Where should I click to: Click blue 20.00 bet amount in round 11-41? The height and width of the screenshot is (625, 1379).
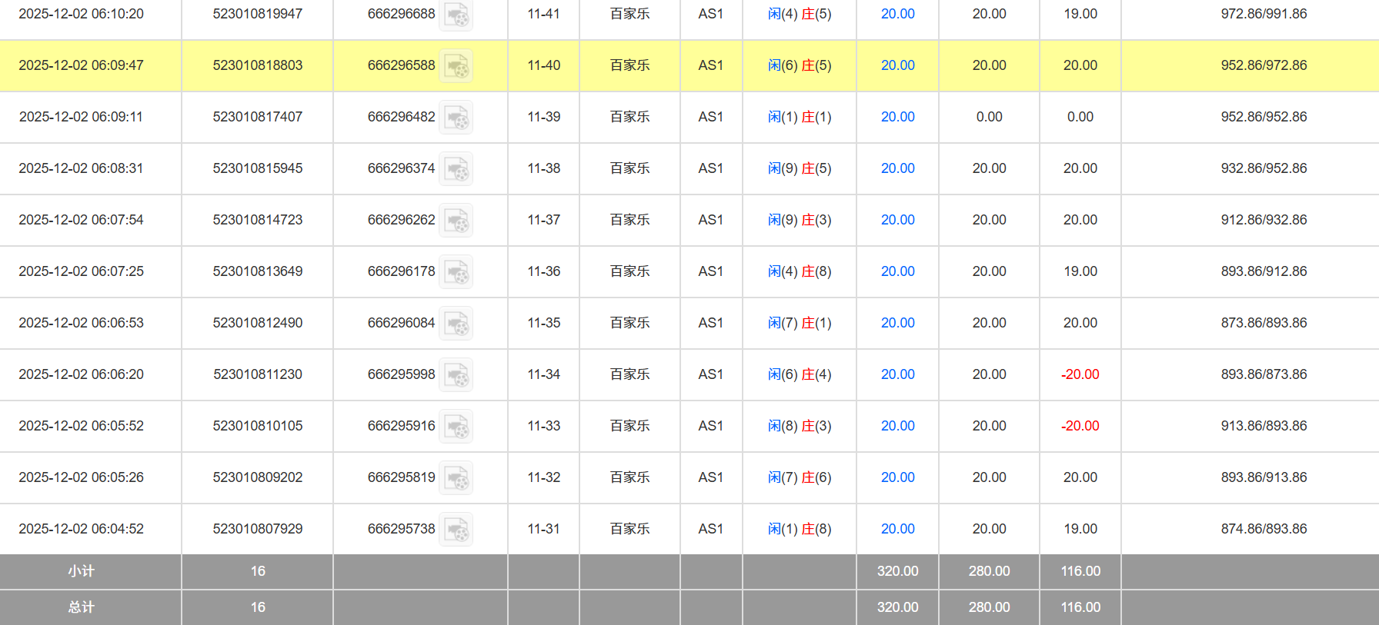[x=897, y=14]
